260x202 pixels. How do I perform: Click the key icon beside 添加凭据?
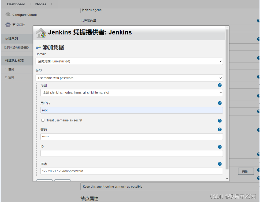(x=38, y=48)
